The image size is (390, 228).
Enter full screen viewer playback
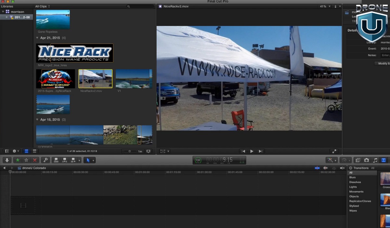[334, 151]
